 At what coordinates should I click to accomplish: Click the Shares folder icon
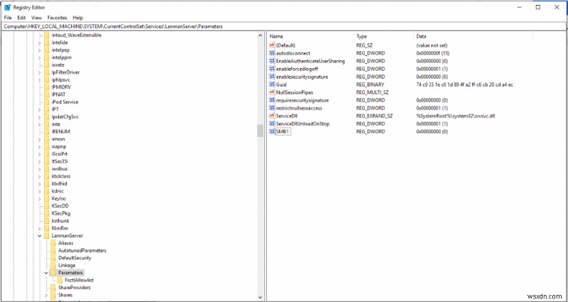53,295
